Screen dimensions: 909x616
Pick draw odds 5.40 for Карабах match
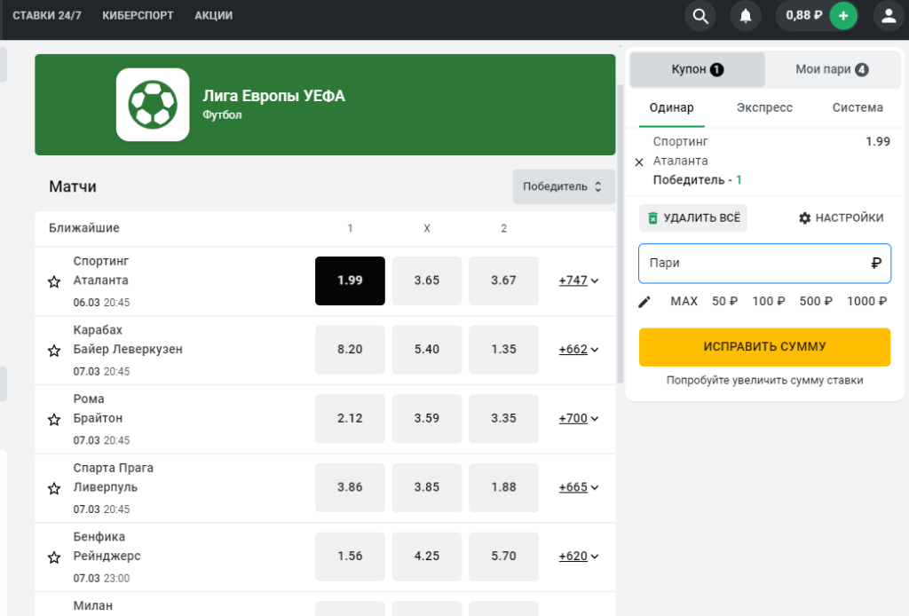click(427, 350)
